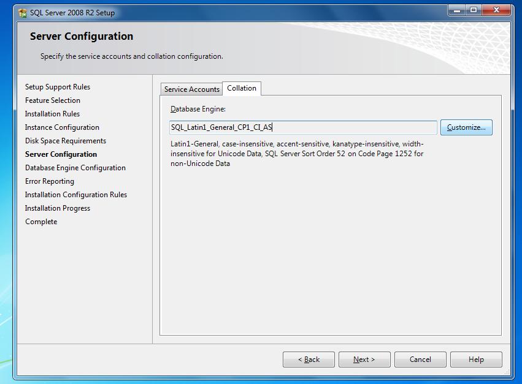The width and height of the screenshot is (522, 384).
Task: Click the SQL Server setup title bar icon
Action: point(23,13)
